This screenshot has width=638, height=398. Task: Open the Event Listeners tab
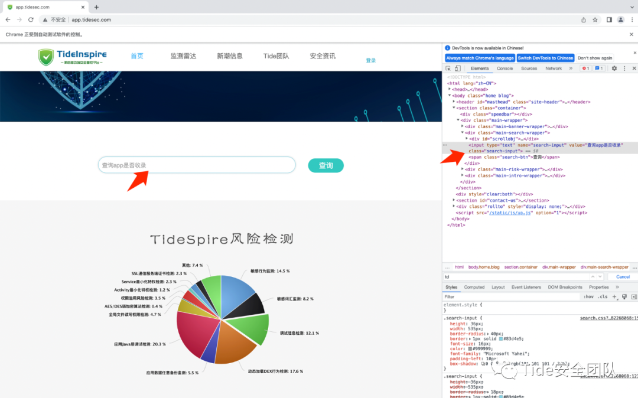pos(526,287)
